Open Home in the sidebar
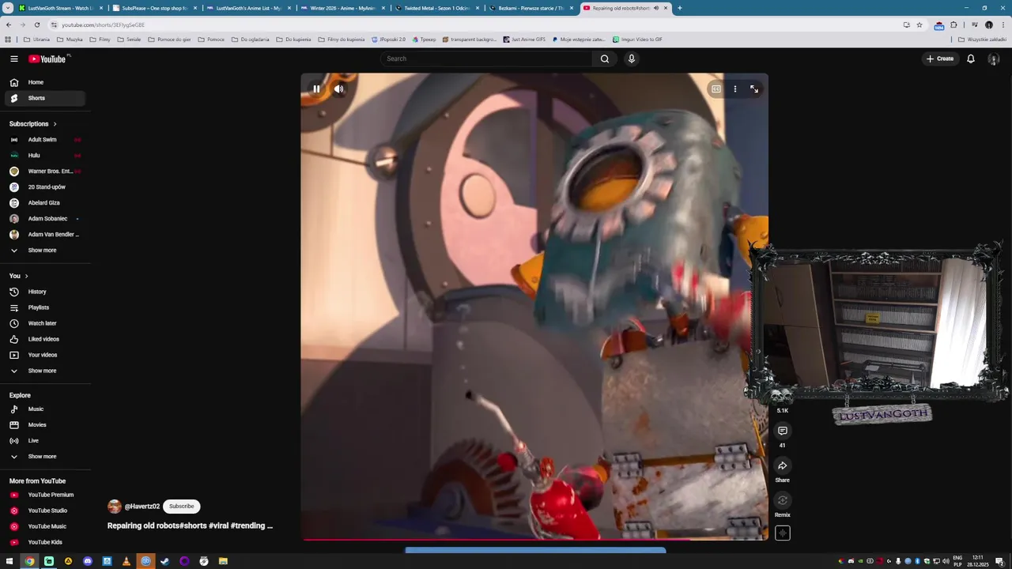This screenshot has height=569, width=1012. [x=45, y=82]
